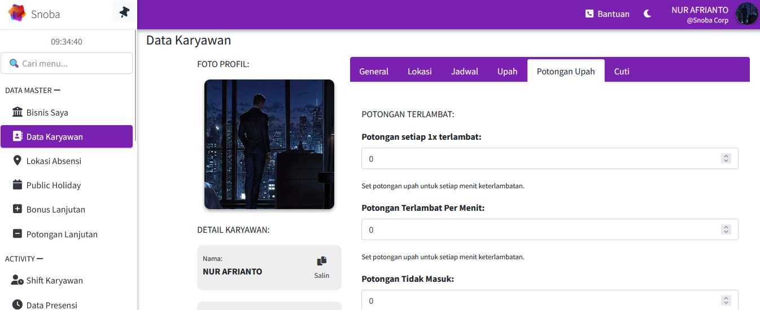Select the Upah tab
This screenshot has height=310, width=760.
click(507, 72)
